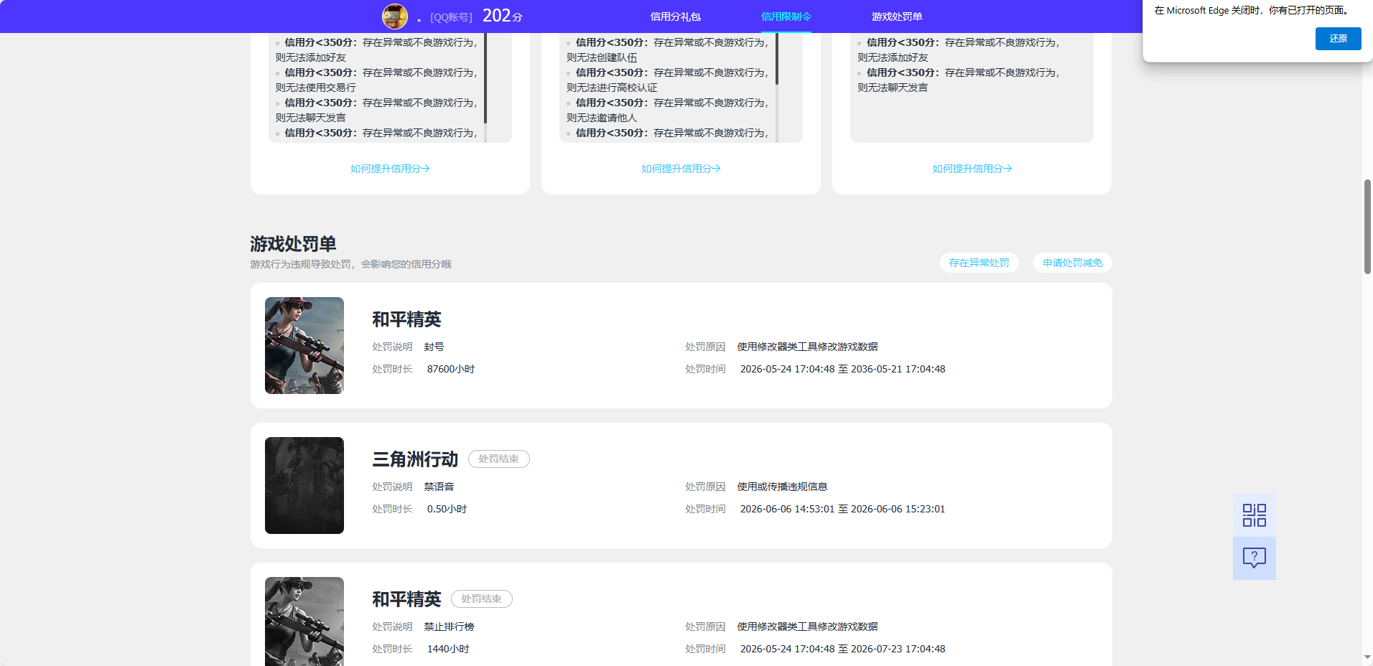Click the 处罚结束 badge beside 三角洲行动
1373x666 pixels.
click(499, 459)
